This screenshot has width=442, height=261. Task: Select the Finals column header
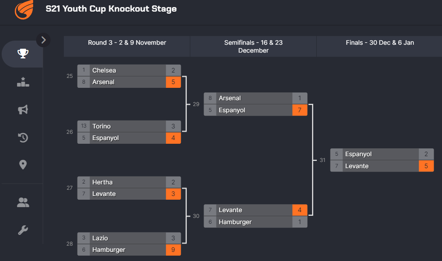380,43
